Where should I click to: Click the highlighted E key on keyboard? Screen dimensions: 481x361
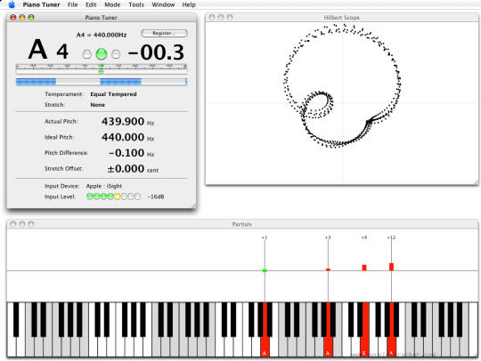coord(364,329)
